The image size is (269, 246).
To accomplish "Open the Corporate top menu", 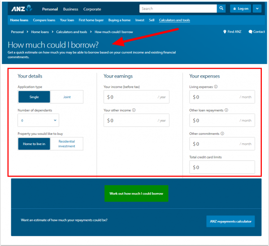I will click(x=92, y=9).
